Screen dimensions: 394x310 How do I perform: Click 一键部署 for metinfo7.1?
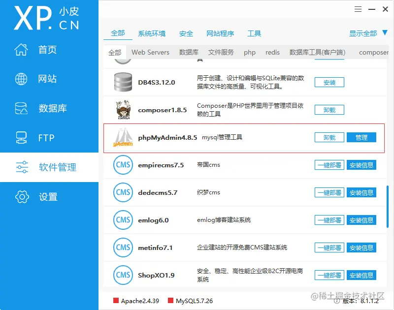coord(329,248)
